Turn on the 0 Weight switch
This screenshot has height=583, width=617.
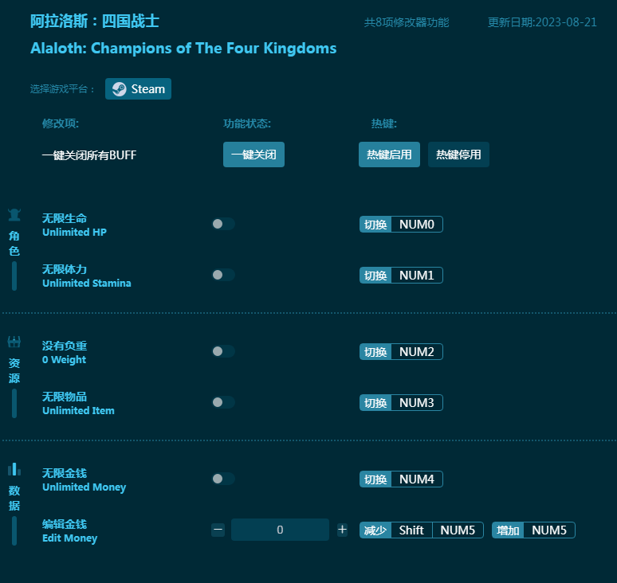(x=223, y=351)
